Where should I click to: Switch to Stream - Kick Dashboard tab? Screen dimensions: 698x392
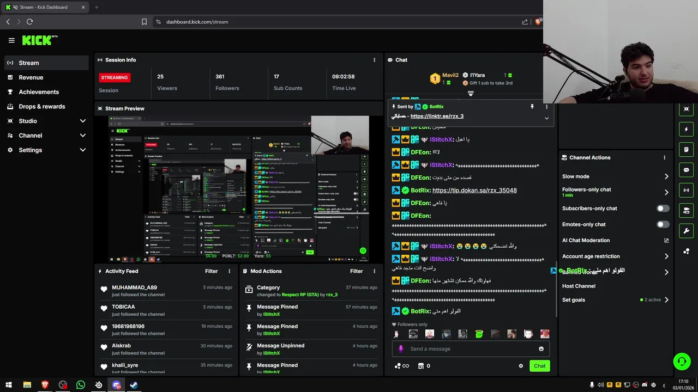[45, 7]
